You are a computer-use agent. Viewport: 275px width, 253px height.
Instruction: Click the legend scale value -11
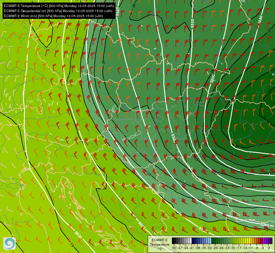coord(250,248)
